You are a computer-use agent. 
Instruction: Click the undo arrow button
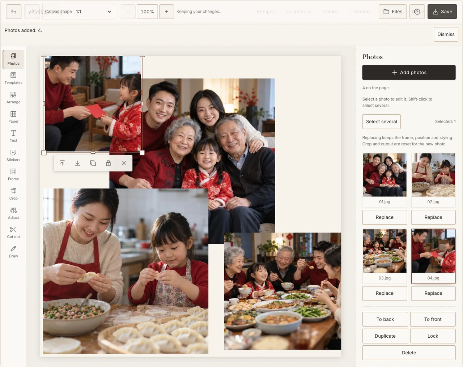point(14,12)
